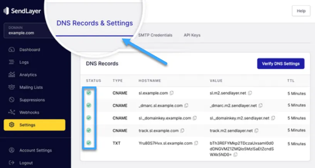Image resolution: width=315 pixels, height=168 pixels.
Task: Select 5 Minutes TTL in TXT row
Action: click(297, 144)
